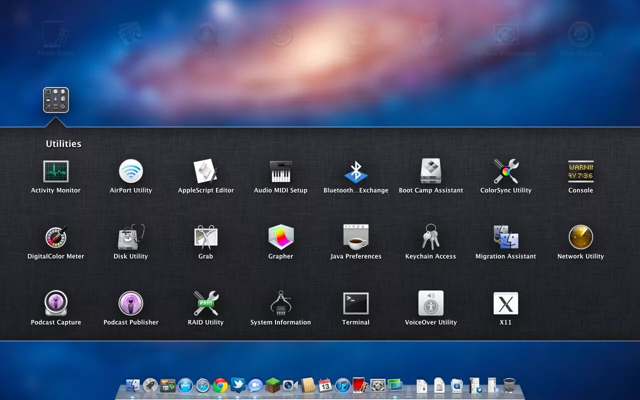Click the Launchpad rocket in the Dock
Image resolution: width=640 pixels, height=400 pixels.
[x=150, y=385]
